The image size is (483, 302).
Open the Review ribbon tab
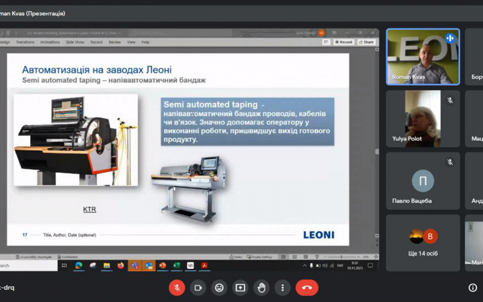[115, 42]
